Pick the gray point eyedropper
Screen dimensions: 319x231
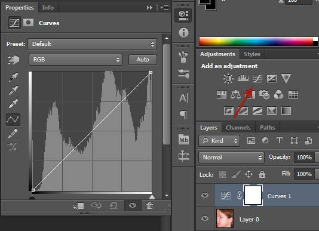coord(13,91)
